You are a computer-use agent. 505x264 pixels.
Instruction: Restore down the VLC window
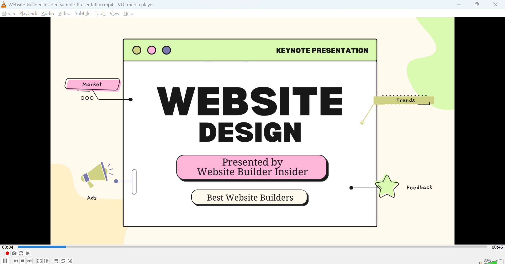pos(477,4)
